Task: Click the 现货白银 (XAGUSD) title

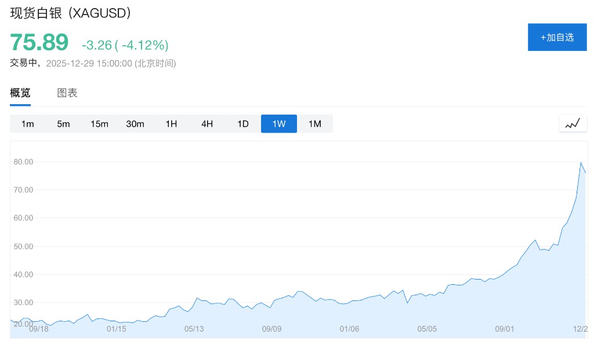Action: tap(71, 13)
